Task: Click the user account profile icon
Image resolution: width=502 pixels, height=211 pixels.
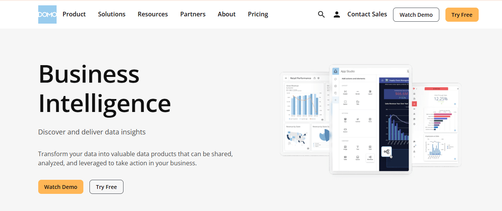Action: (336, 14)
